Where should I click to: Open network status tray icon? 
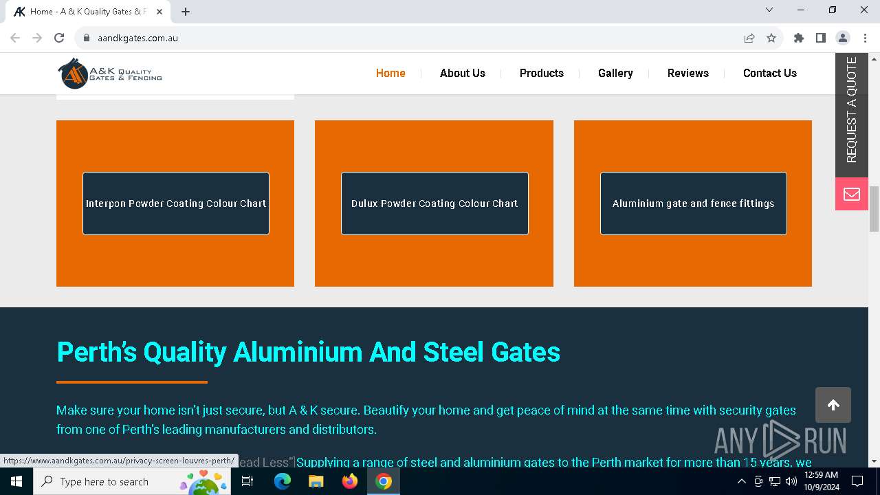[775, 481]
